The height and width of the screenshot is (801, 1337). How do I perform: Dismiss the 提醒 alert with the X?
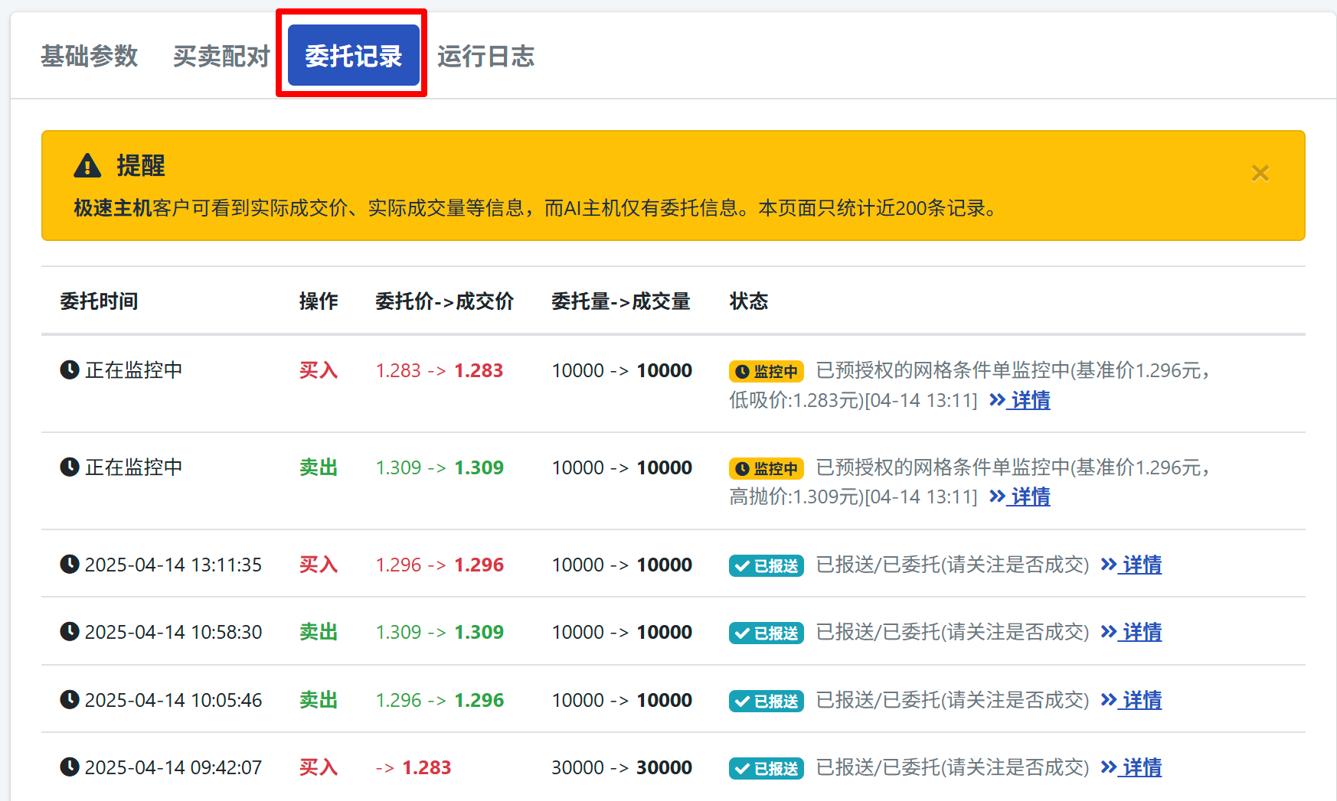(1260, 174)
